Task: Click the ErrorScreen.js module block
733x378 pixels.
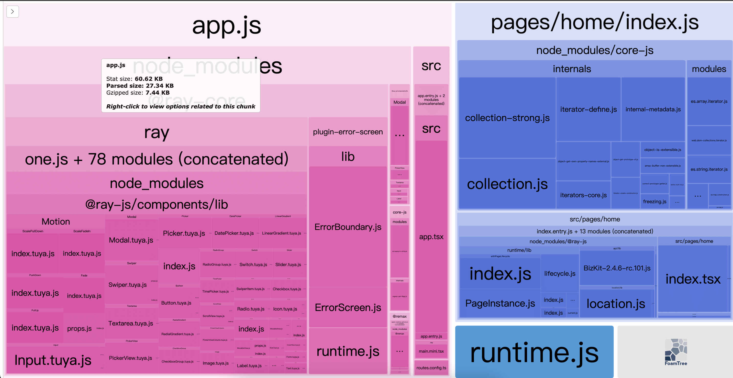Action: pyautogui.click(x=348, y=307)
